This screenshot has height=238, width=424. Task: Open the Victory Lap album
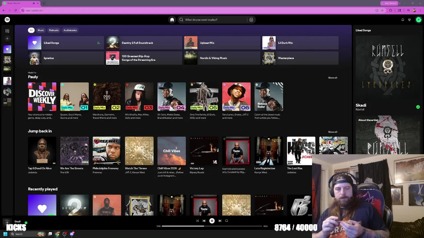[204, 151]
